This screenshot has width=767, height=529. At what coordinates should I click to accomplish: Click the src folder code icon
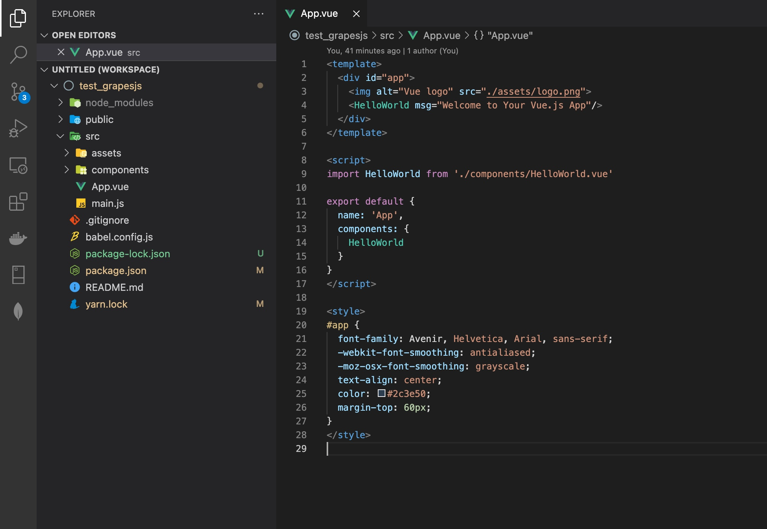(75, 136)
